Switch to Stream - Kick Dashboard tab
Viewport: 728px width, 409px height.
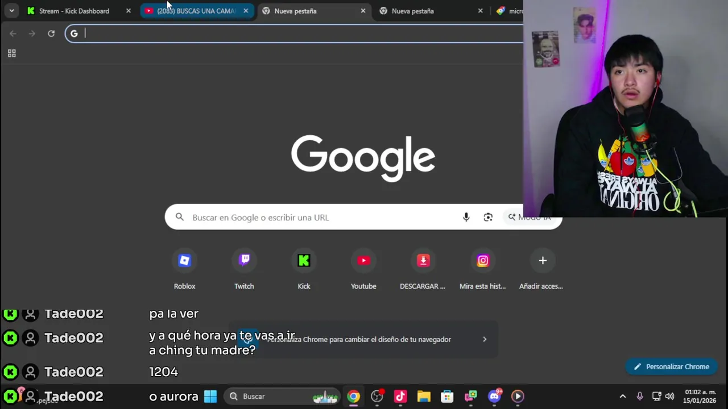(74, 11)
